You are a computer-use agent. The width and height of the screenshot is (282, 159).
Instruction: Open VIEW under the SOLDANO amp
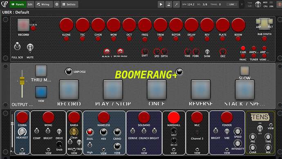(144, 151)
